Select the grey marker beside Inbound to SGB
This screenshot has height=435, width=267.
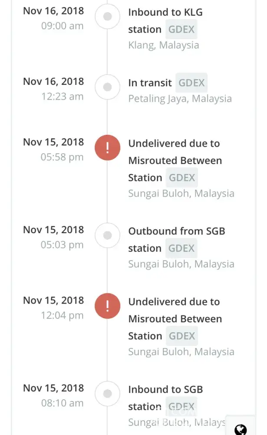(x=107, y=394)
